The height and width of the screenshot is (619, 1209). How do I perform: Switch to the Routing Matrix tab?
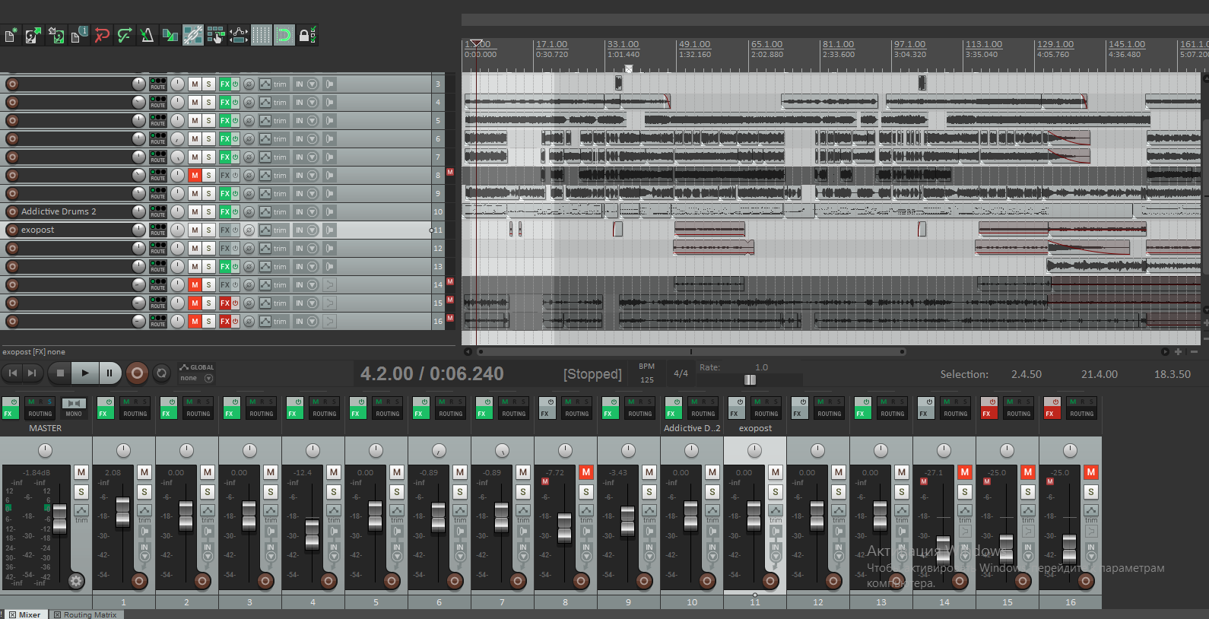[85, 614]
